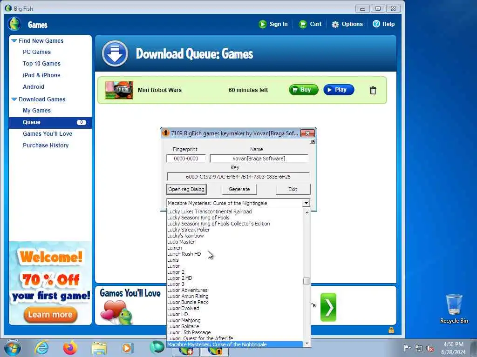Delete Mini Robot Wars with trash icon
Viewport: 477px width, 357px height.
tap(373, 90)
